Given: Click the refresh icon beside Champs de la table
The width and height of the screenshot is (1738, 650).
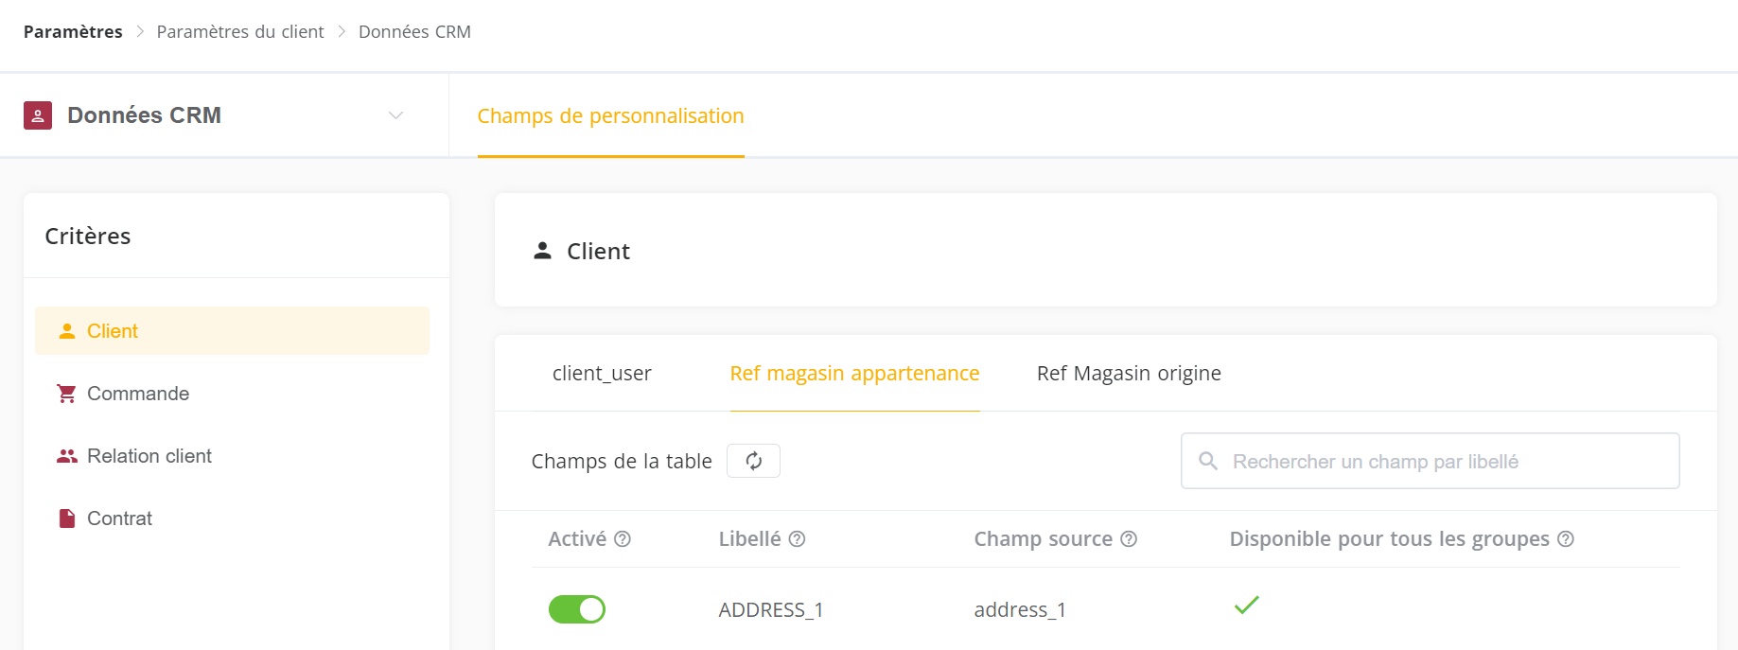Looking at the screenshot, I should click(x=753, y=461).
